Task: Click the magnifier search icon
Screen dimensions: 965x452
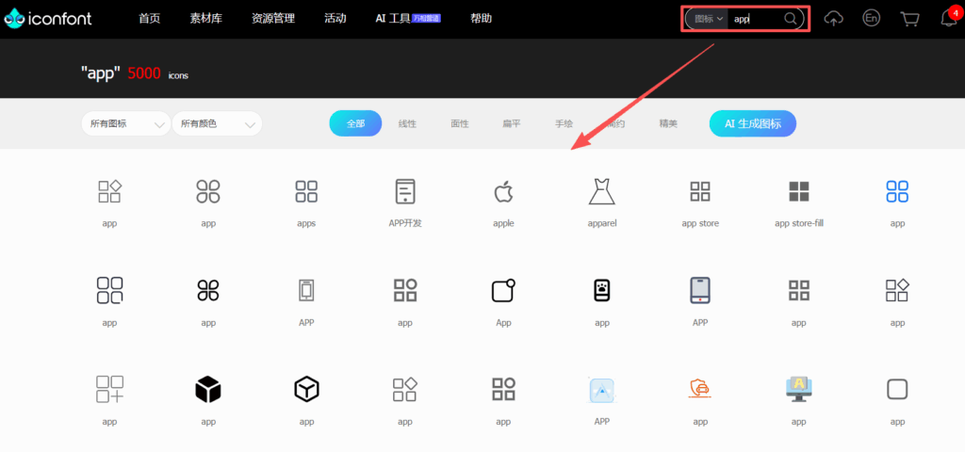Action: coord(791,19)
